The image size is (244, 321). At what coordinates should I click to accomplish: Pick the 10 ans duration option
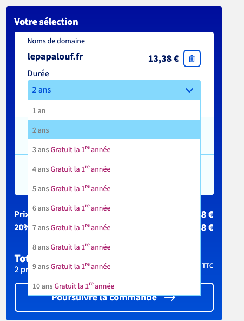click(114, 286)
